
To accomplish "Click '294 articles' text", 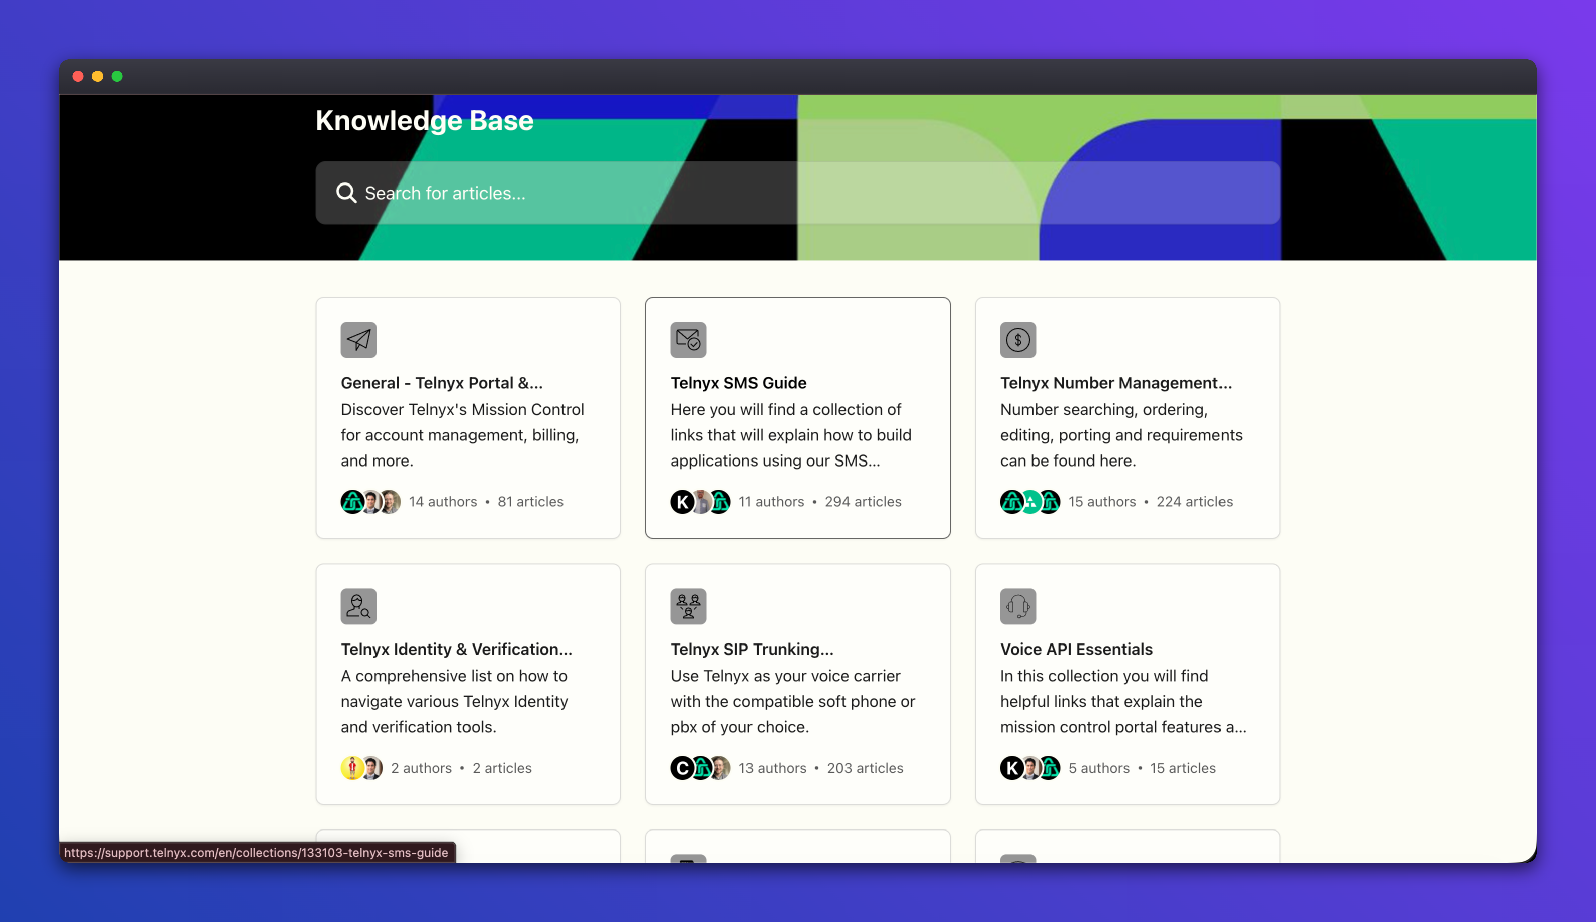I will [x=863, y=502].
